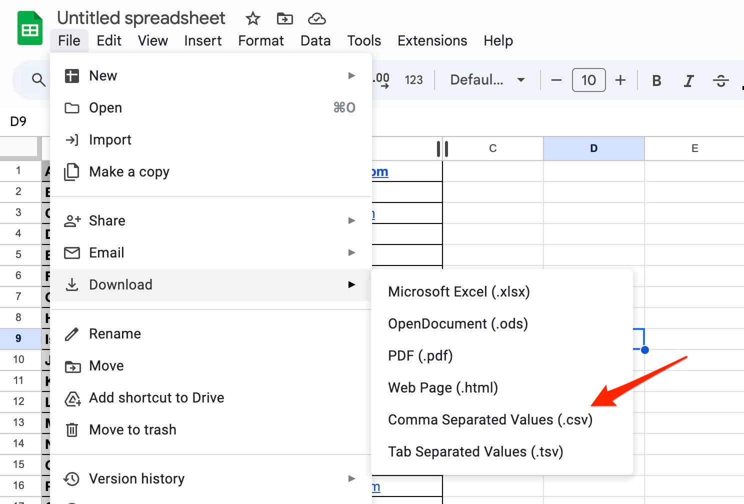Click the increase decimal places icon
This screenshot has width=744, height=504.
click(x=382, y=80)
